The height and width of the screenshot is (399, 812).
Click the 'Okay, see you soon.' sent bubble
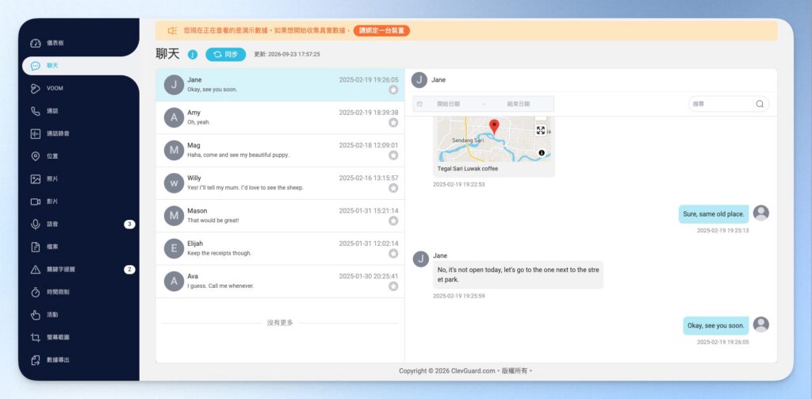716,326
